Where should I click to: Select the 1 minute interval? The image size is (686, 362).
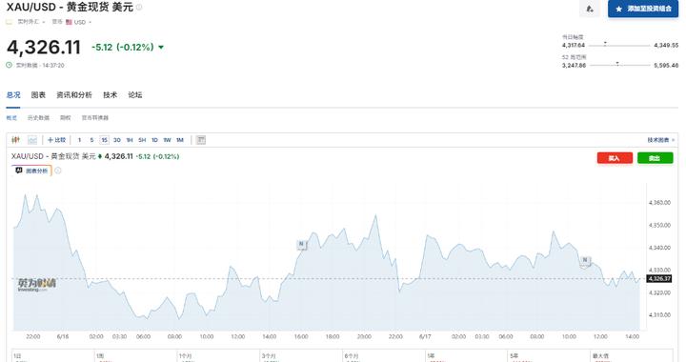(79, 140)
